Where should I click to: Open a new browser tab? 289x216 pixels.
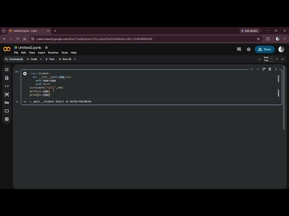tap(55, 31)
